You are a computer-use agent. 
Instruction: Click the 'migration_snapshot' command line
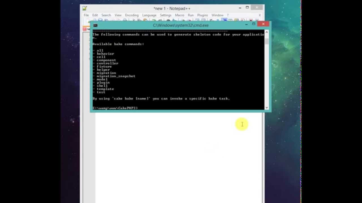coord(114,76)
